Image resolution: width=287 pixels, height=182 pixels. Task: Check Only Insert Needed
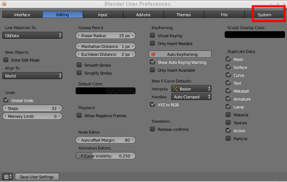click(x=152, y=43)
